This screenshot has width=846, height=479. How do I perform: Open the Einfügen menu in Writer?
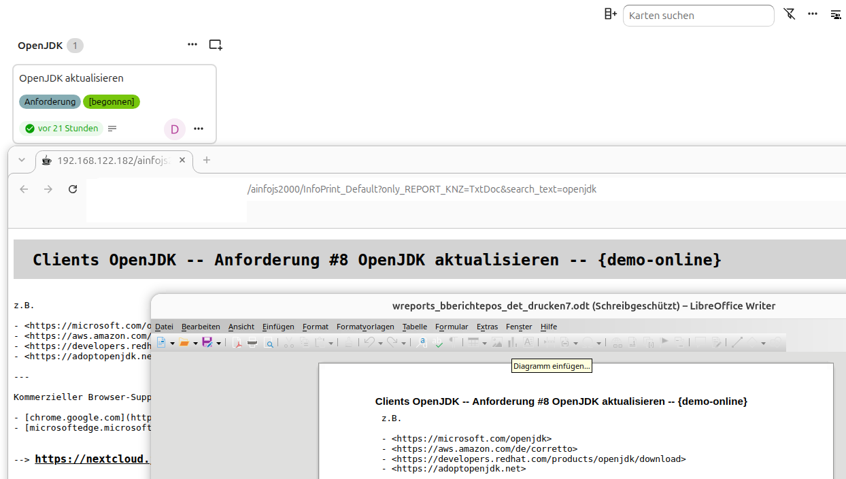[278, 327]
